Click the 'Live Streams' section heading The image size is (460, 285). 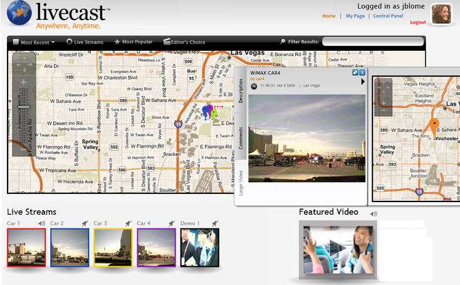point(32,212)
